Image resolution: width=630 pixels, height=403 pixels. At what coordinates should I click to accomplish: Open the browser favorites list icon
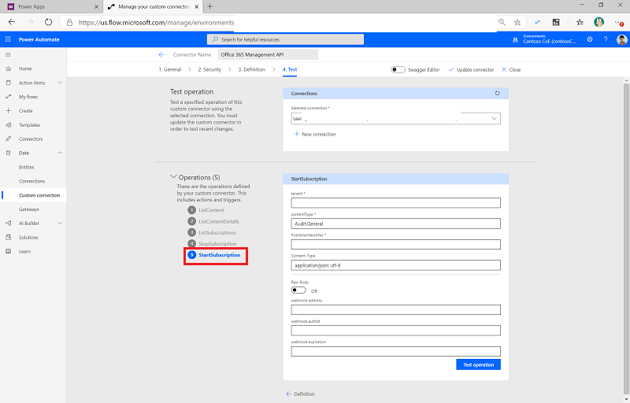coord(580,23)
